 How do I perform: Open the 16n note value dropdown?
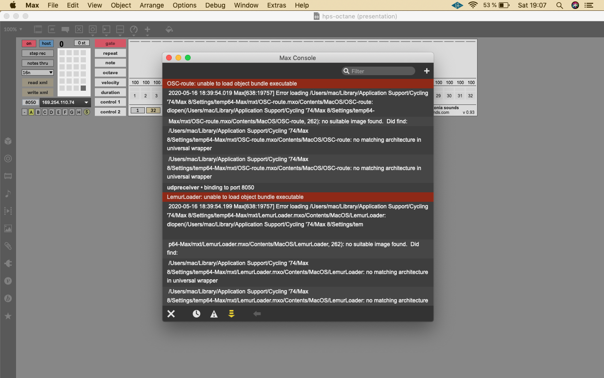click(x=38, y=72)
